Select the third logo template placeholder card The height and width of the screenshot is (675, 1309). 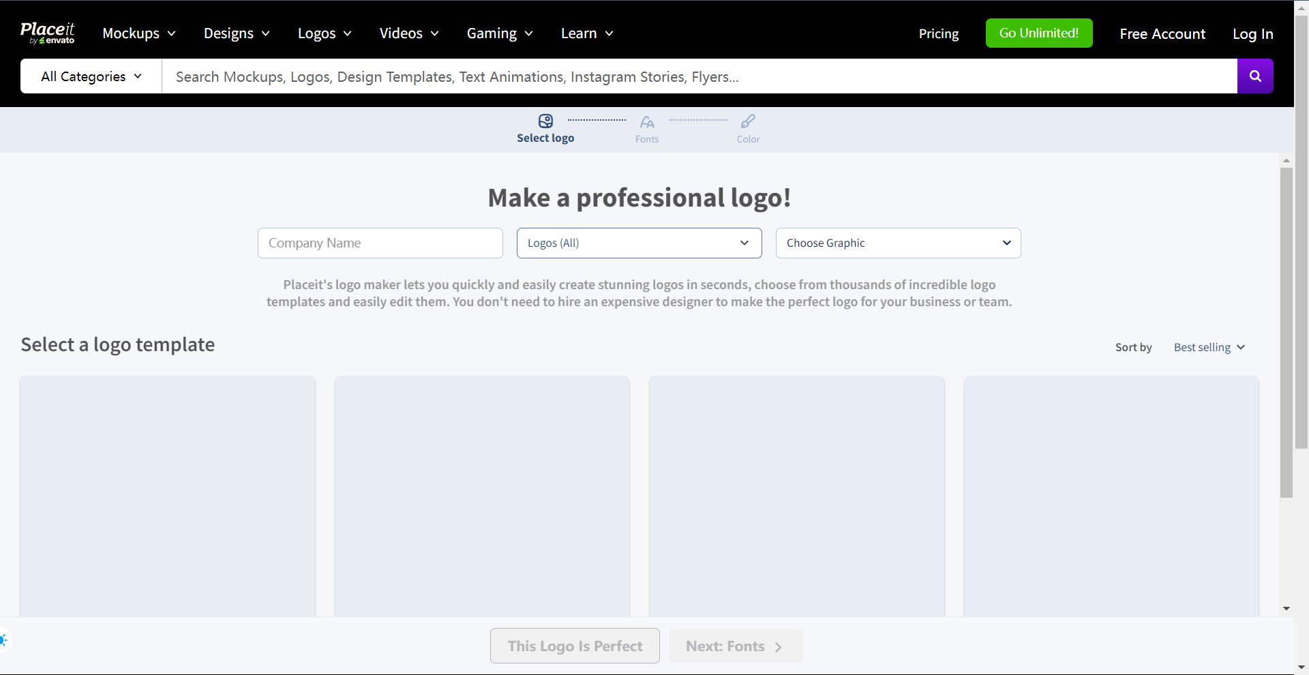797,496
